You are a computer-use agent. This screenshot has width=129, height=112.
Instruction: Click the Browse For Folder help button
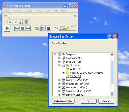[x=110, y=36]
